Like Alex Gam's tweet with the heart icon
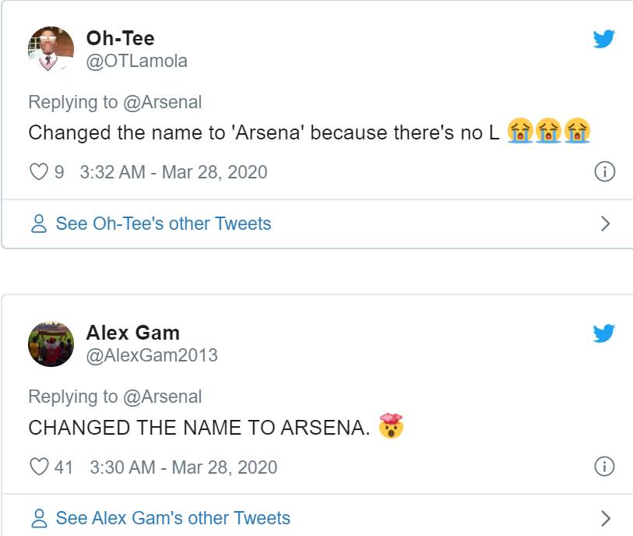This screenshot has height=536, width=633. point(39,467)
